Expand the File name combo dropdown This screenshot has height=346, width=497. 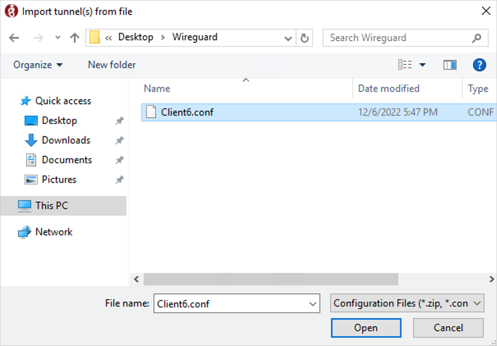[x=313, y=304]
